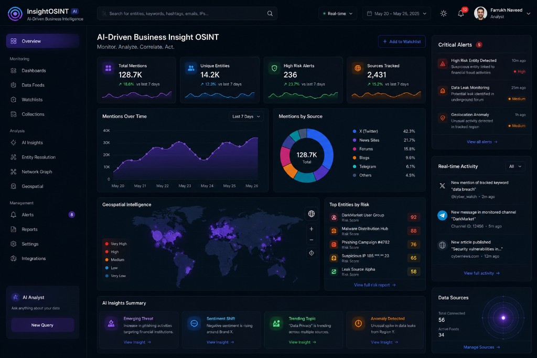Open the Real-time Activity All filter dropdown

click(x=515, y=166)
